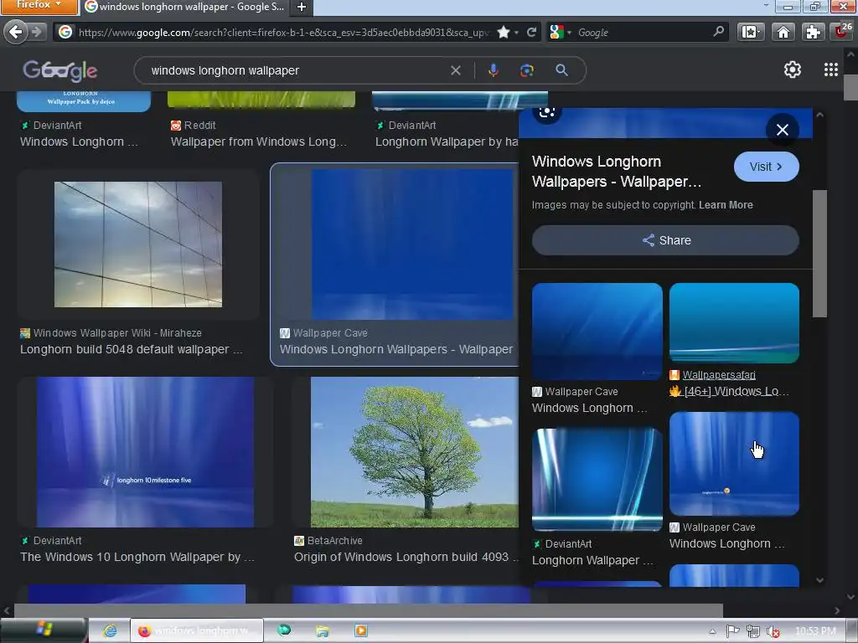
Task: Show hidden tray icons arrow
Action: 712,631
